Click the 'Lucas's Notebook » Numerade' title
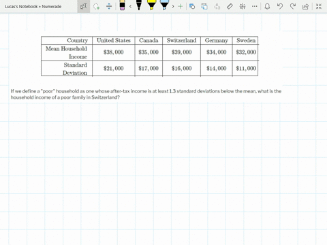The height and width of the screenshot is (245, 327). pyautogui.click(x=33, y=7)
